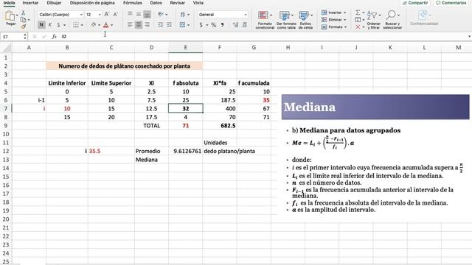The image size is (472, 265).
Task: Apply percent style
Action: pyautogui.click(x=213, y=25)
